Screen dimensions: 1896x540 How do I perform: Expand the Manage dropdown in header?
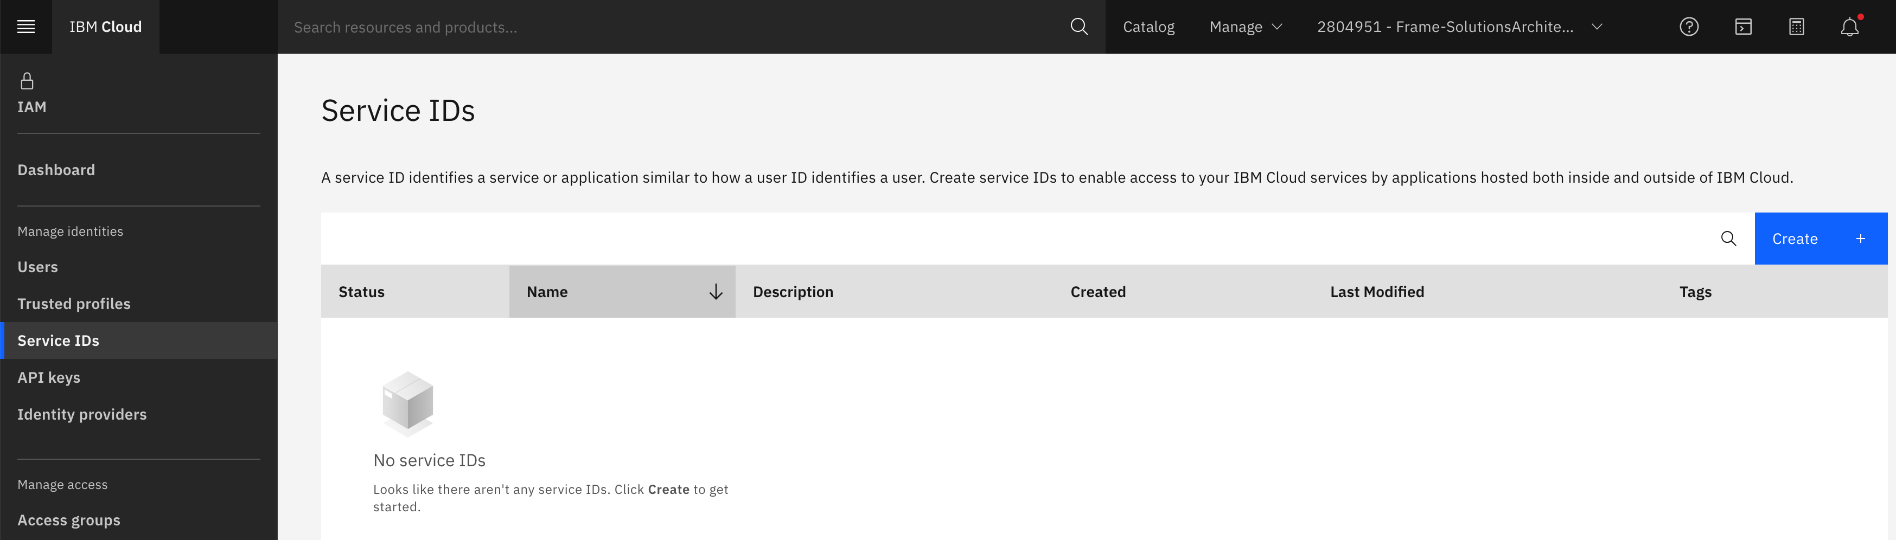[x=1244, y=27]
